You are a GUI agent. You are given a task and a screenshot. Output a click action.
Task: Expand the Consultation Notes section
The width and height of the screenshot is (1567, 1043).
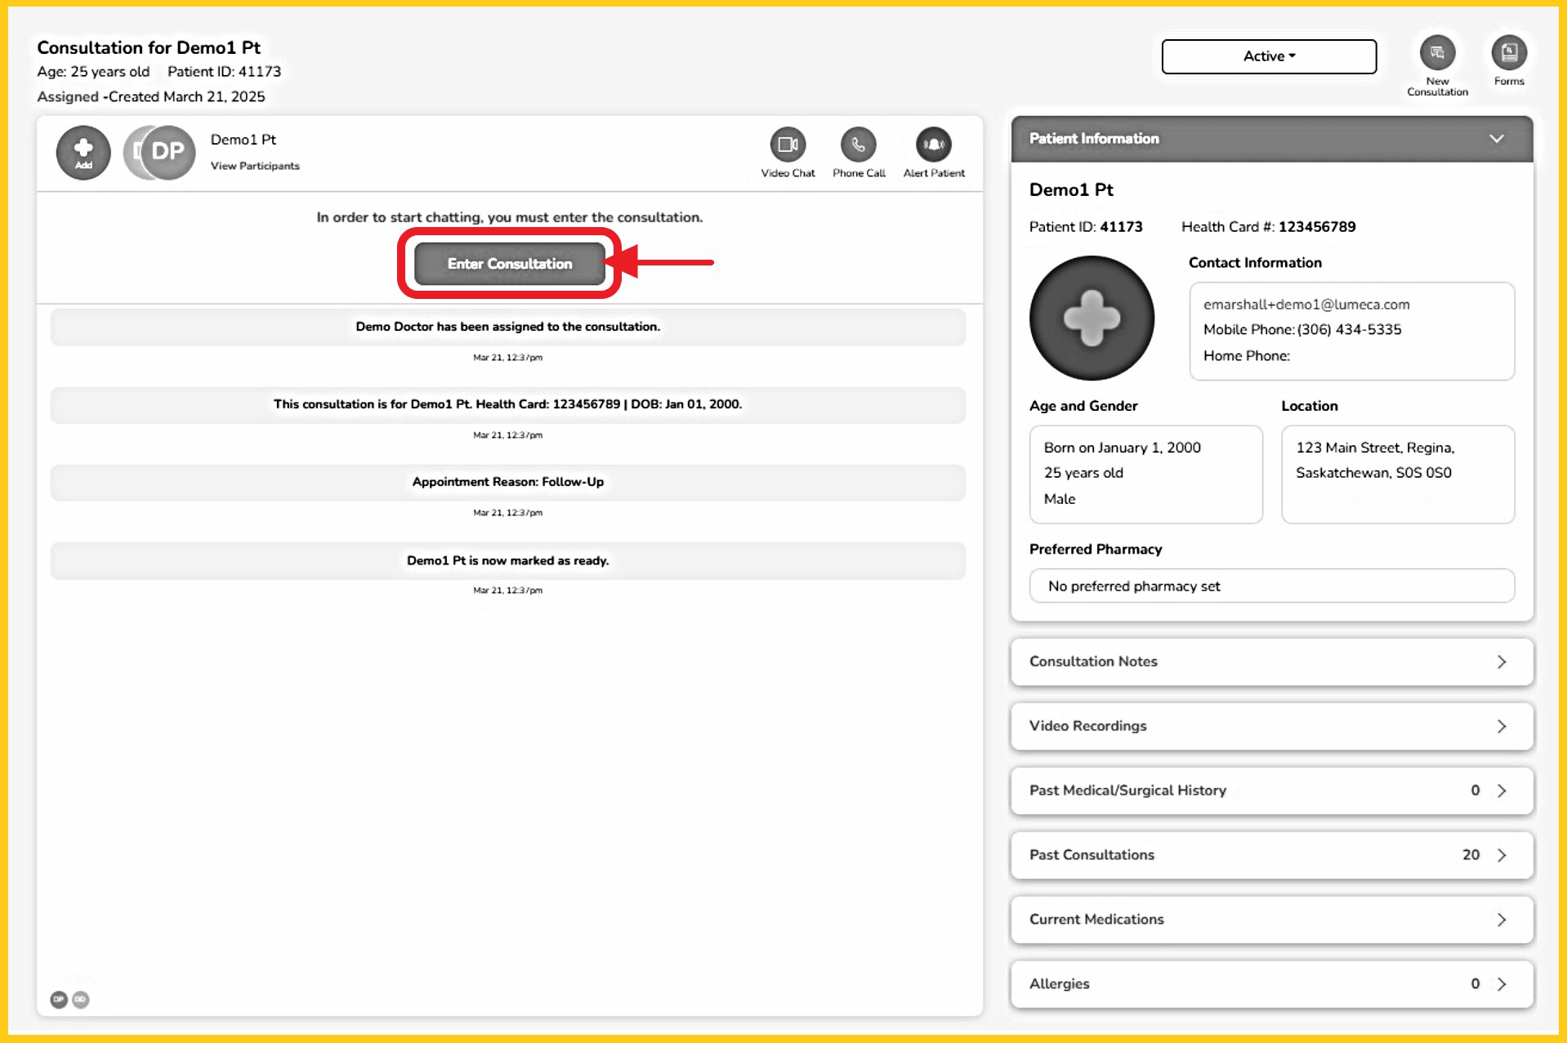click(1271, 662)
